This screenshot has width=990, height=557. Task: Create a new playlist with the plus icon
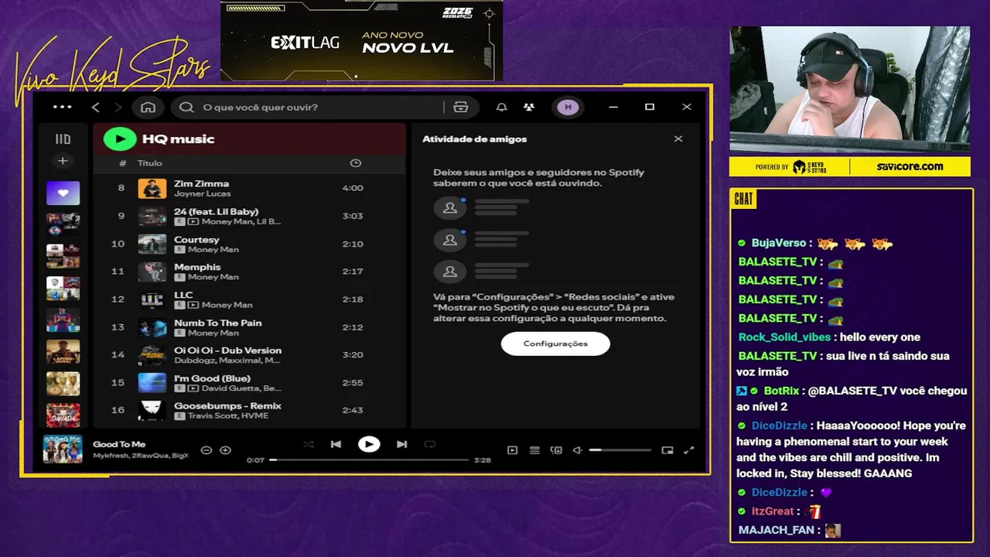point(63,161)
